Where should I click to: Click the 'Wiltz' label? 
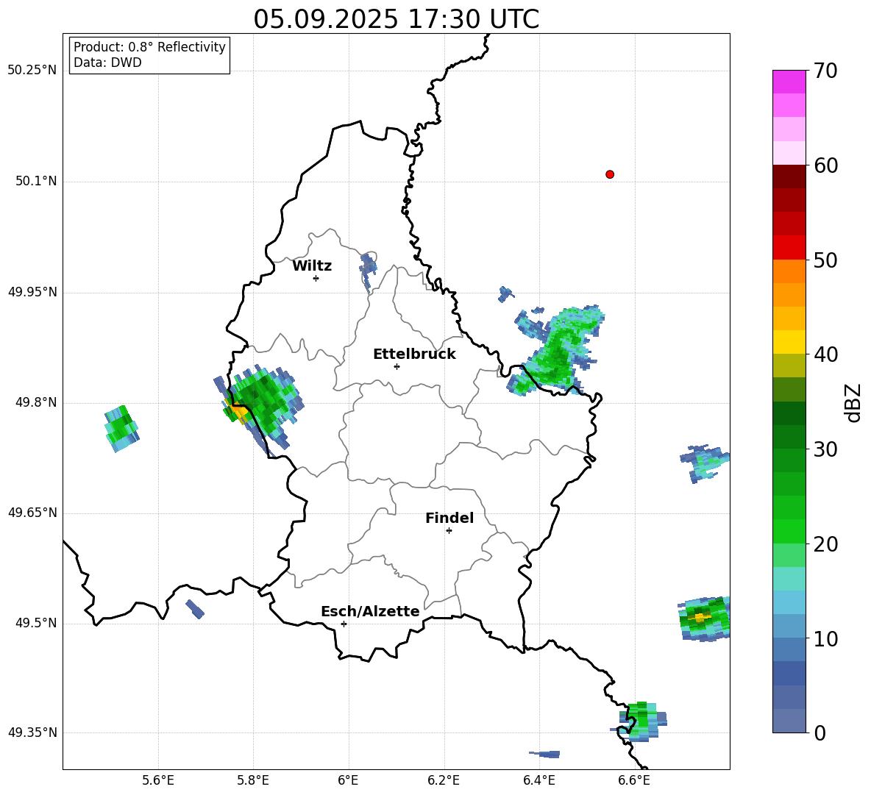[312, 266]
